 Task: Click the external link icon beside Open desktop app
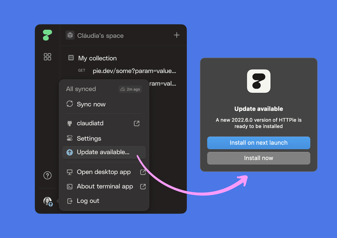143,172
